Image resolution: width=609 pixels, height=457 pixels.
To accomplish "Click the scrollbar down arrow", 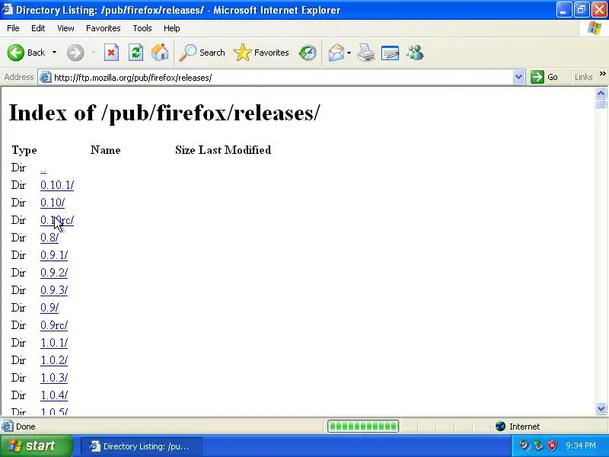I will point(601,408).
